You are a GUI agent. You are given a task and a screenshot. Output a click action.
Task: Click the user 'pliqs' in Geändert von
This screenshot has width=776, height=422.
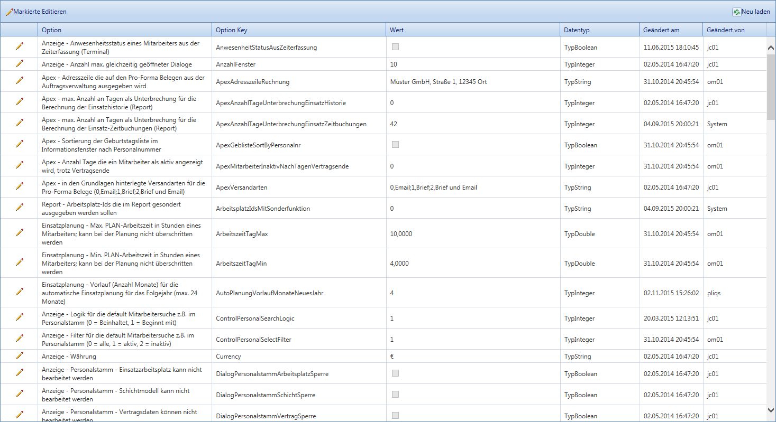pyautogui.click(x=714, y=293)
